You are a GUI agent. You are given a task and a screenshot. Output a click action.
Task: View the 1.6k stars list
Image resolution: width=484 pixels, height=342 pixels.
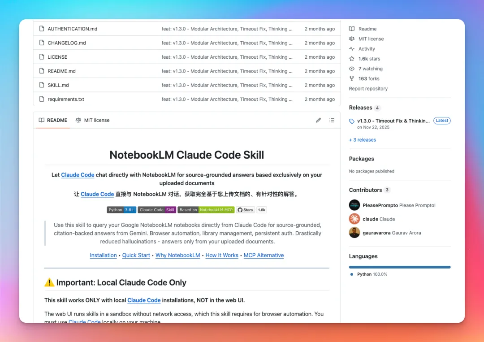369,59
